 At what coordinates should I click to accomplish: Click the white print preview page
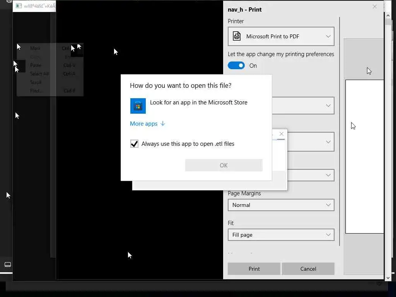point(364,157)
